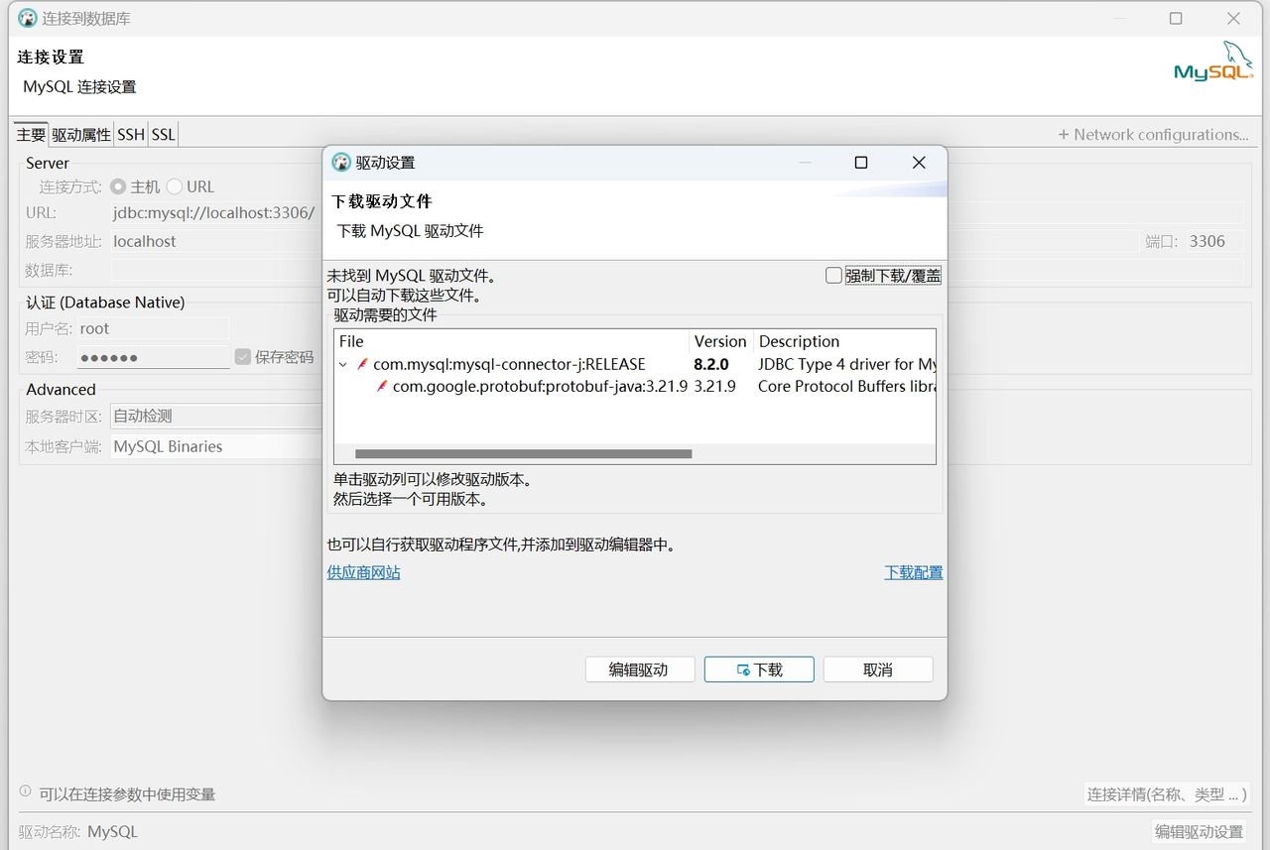Viewport: 1270px width, 850px height.
Task: Click the mysql-connector-j library feather icon
Action: coord(363,364)
